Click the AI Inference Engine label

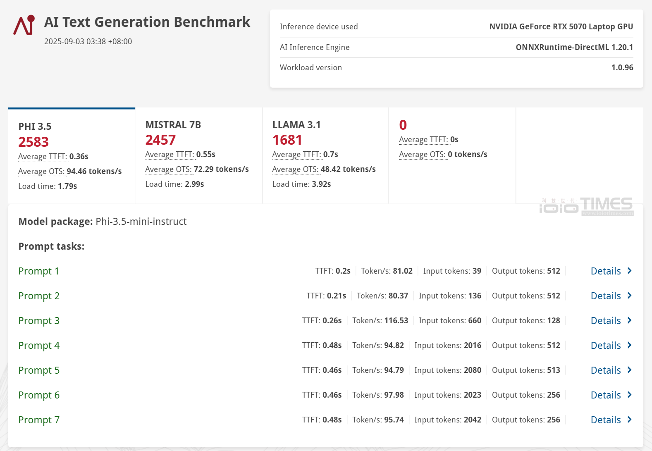point(315,48)
